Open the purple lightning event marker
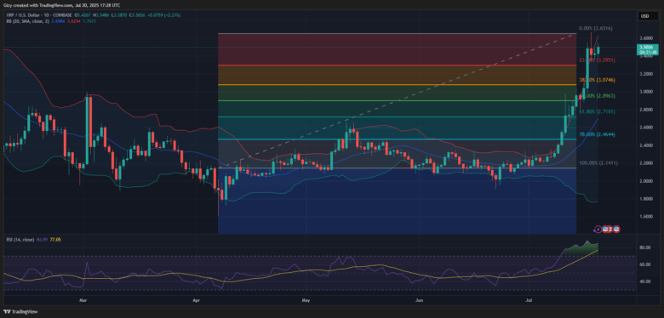This screenshot has width=664, height=318. tap(598, 230)
